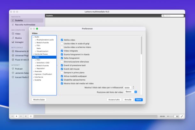This screenshot has width=195, height=130.
Task: Enable Sempre in primo piano
Action: 62,73
